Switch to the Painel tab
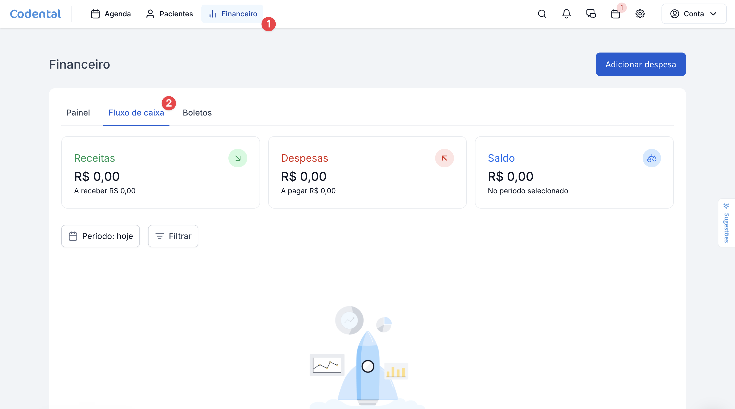 78,113
